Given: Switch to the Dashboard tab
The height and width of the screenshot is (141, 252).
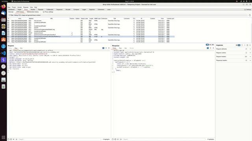Looking at the screenshot, I should point(11,9).
